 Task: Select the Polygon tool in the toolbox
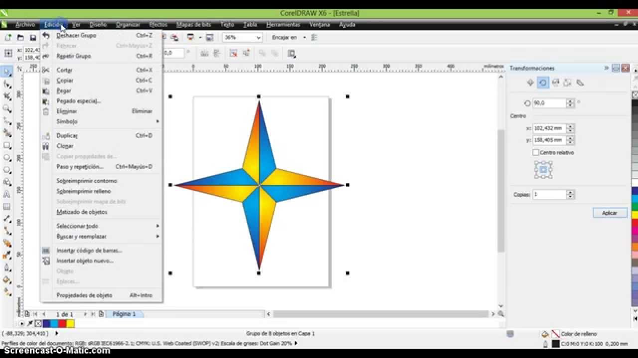tap(7, 170)
